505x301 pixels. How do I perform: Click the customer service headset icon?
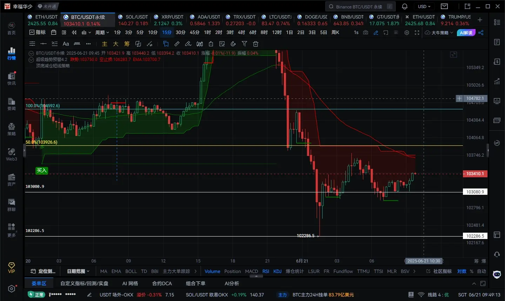(x=497, y=254)
